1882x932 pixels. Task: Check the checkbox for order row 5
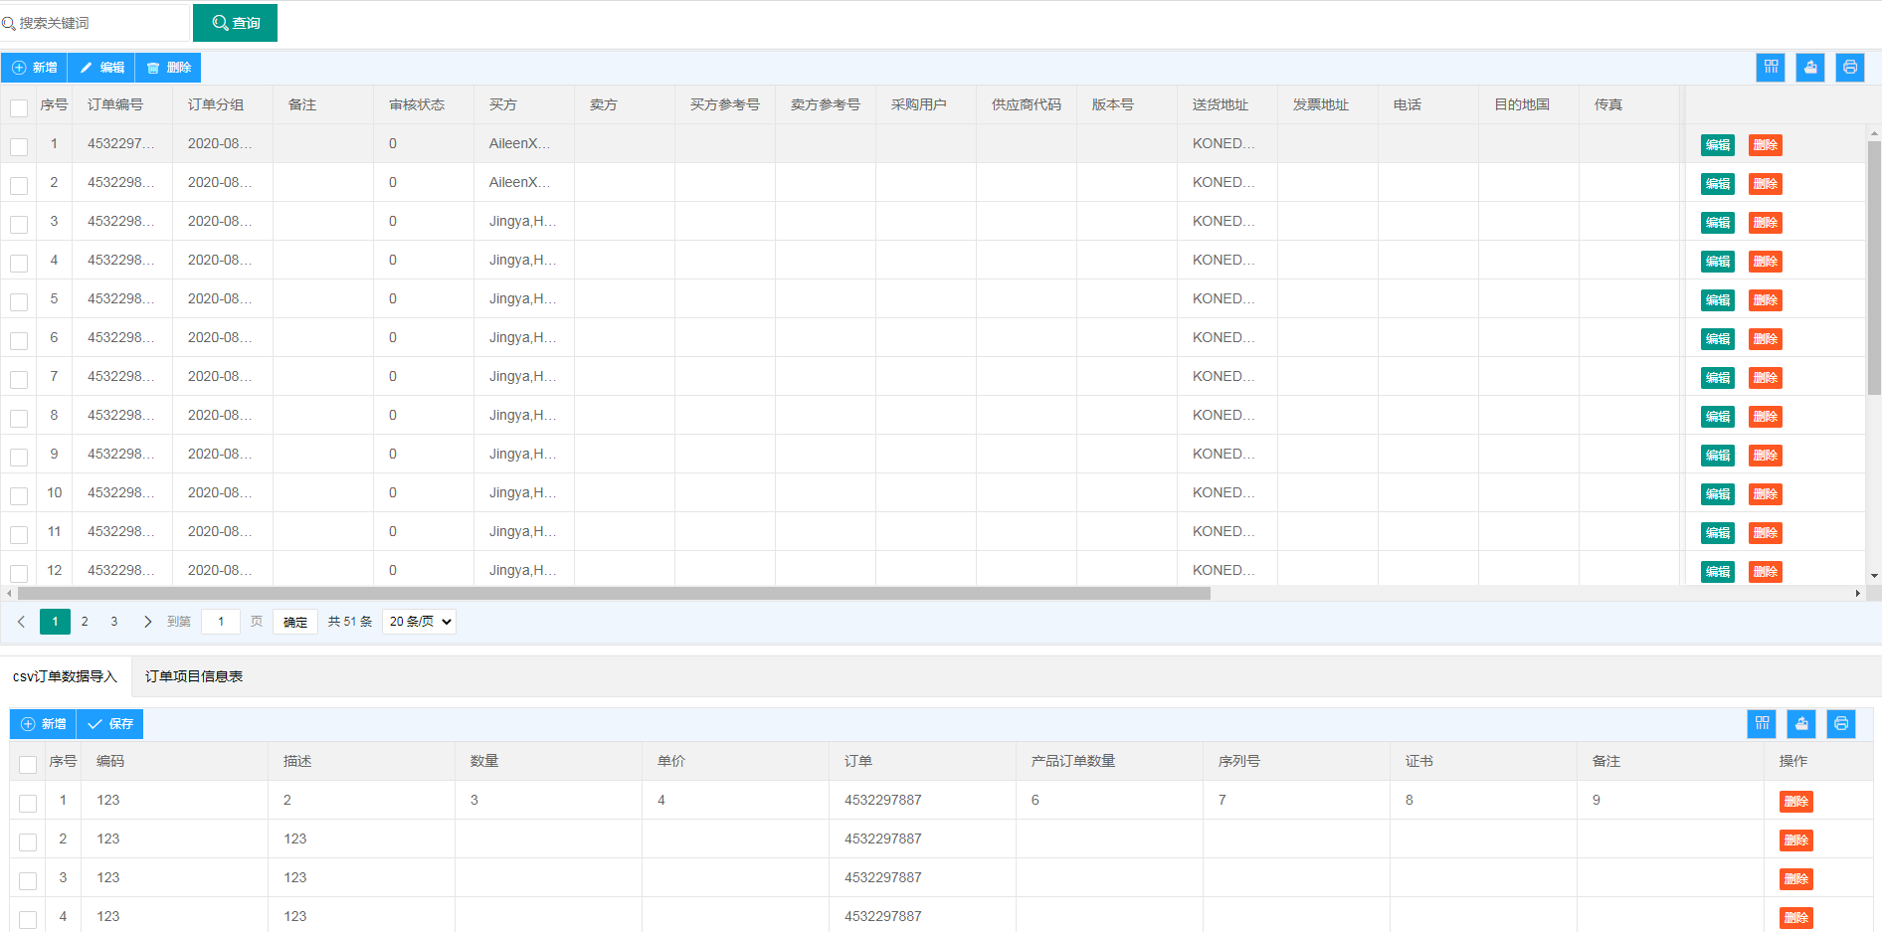[19, 301]
